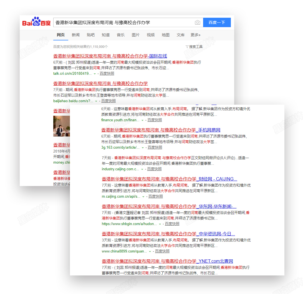Click the 百度一下 search button
Screen dimensions: 303x294
217,22
